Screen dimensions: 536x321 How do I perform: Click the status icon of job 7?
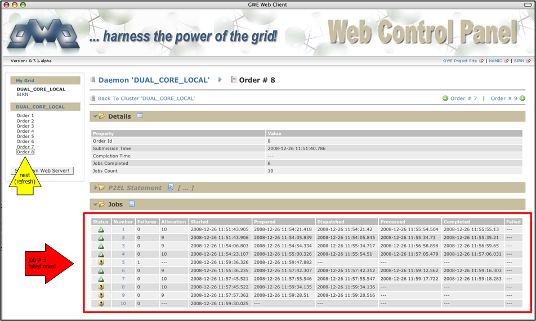pos(101,279)
